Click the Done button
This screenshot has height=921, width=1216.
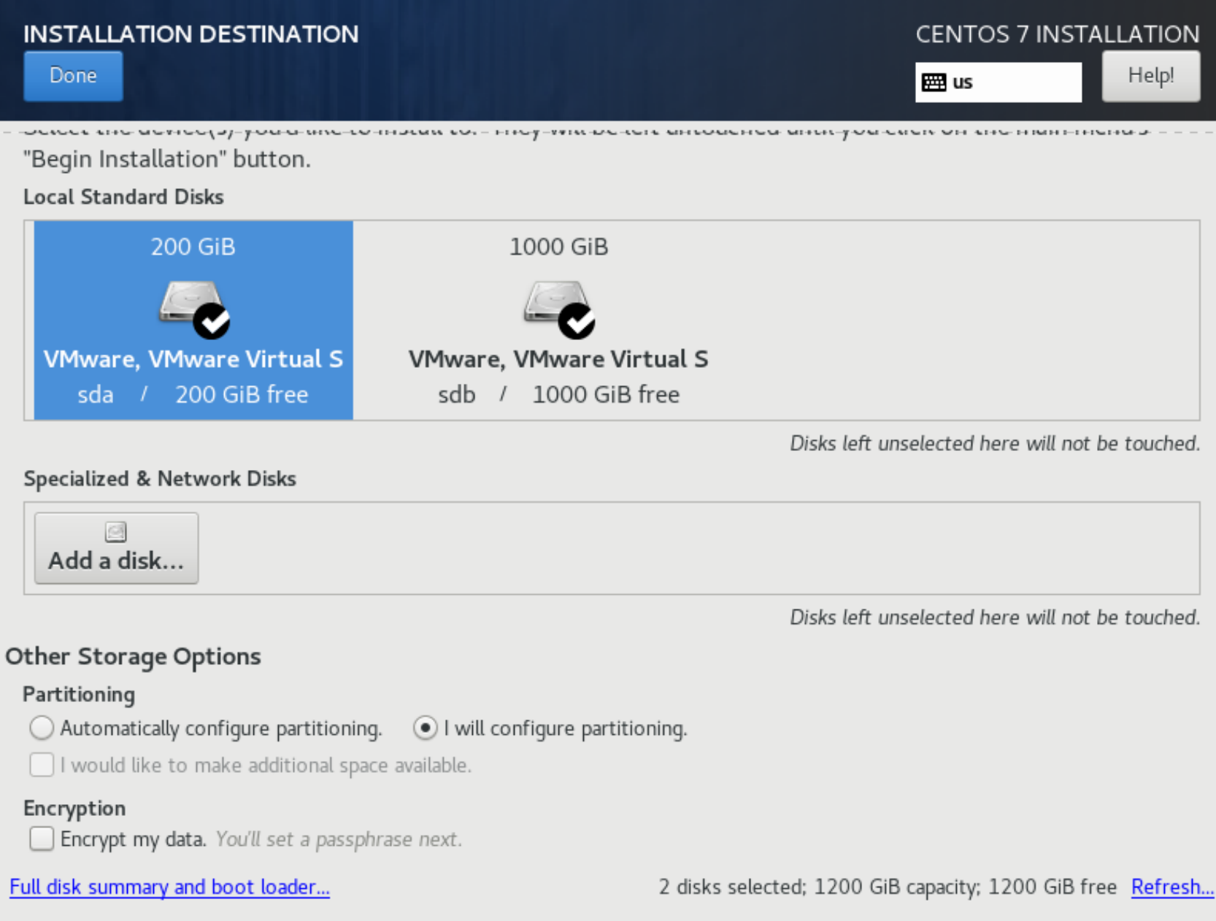(x=73, y=76)
